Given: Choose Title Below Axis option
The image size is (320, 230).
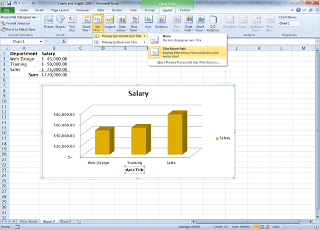Looking at the screenshot, I should tap(188, 52).
